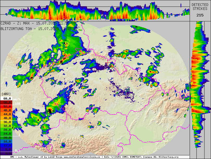Click the red cross marker on the map
Viewport: 211px width, 159px height.
[x=108, y=63]
